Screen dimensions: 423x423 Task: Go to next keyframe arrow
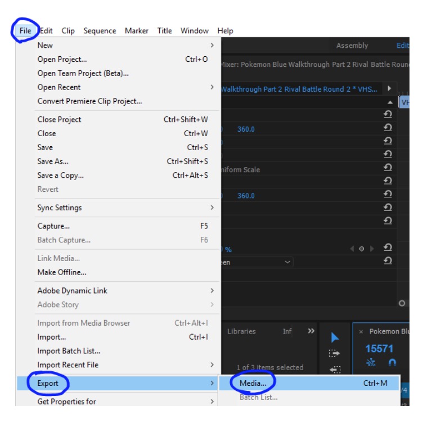point(371,249)
